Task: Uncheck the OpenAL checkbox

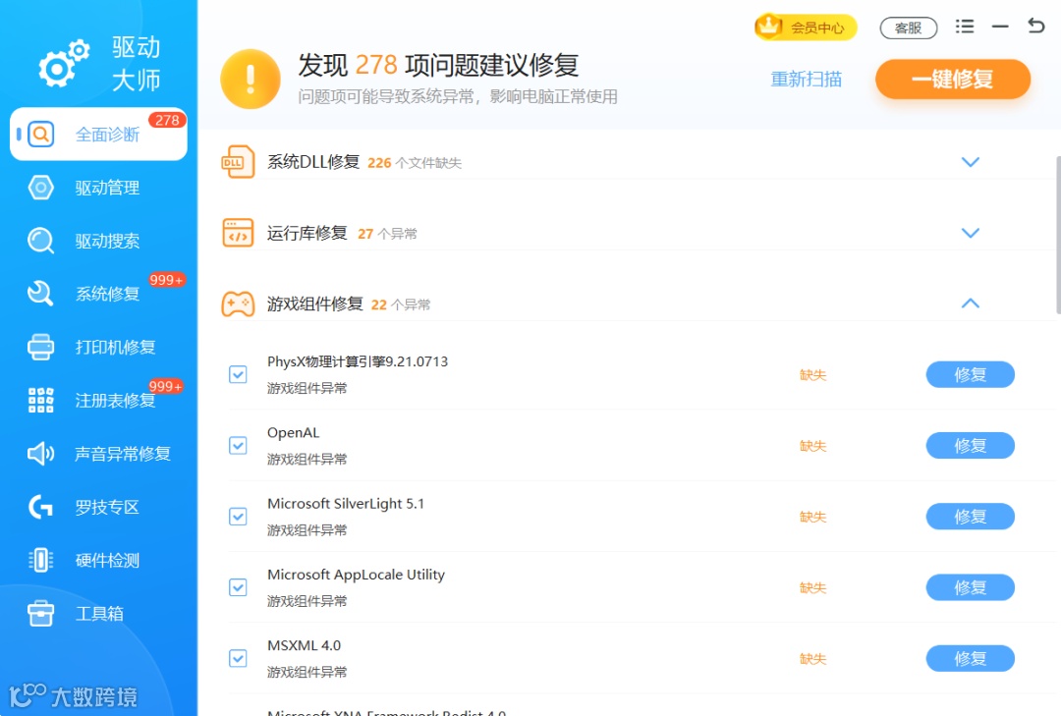Action: [x=238, y=445]
